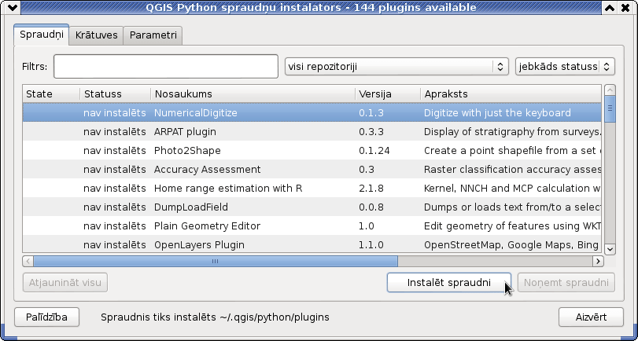Image resolution: width=638 pixels, height=341 pixels.
Task: Open Palīdzība help button
Action: pos(46,317)
